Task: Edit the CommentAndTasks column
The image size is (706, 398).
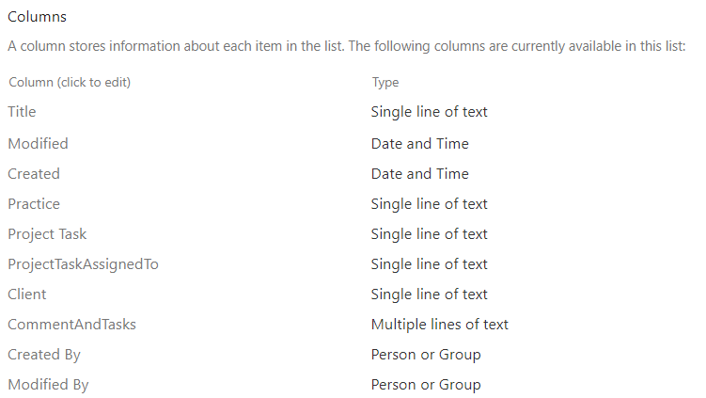Action: coord(71,325)
